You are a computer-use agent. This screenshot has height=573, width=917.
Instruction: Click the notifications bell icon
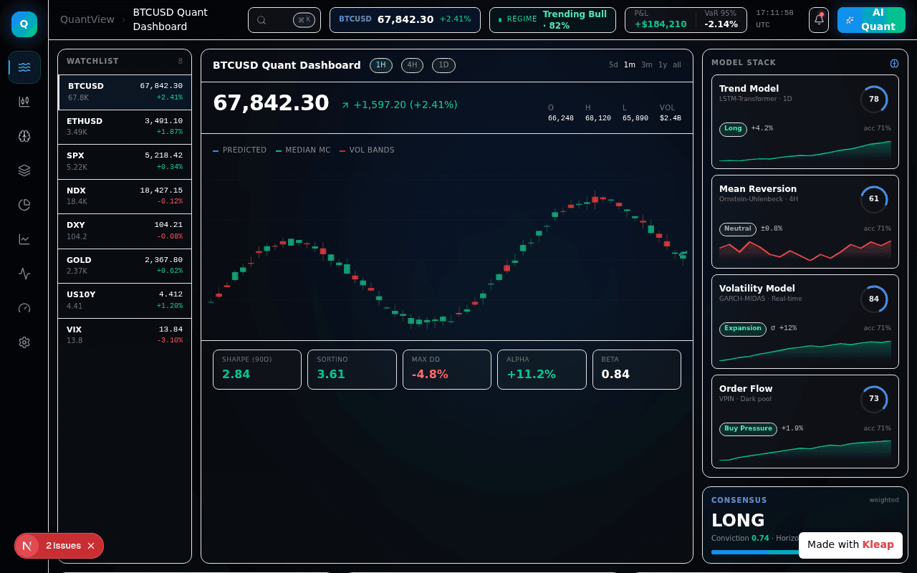pyautogui.click(x=819, y=20)
